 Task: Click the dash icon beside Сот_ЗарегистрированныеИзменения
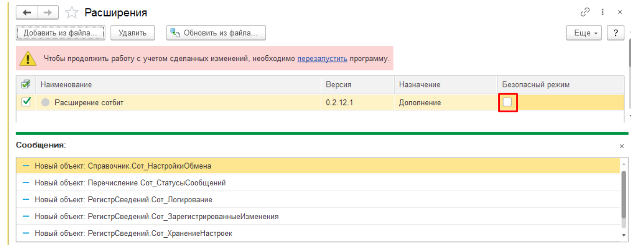(x=26, y=217)
